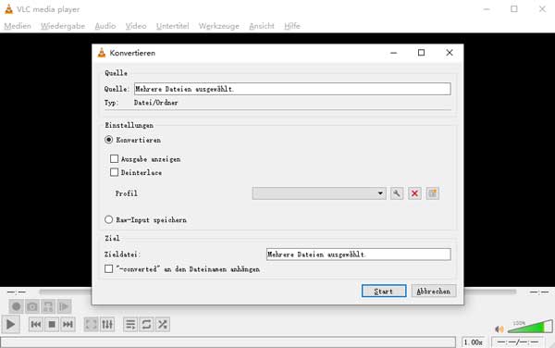Open the Hilfe menu

[292, 26]
